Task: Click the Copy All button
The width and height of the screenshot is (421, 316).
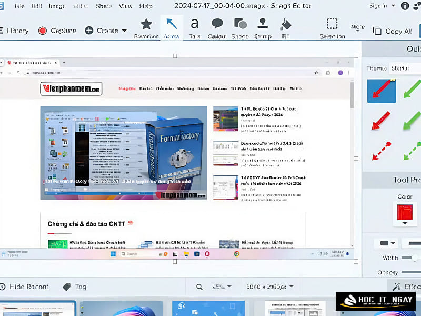Action: tap(393, 31)
